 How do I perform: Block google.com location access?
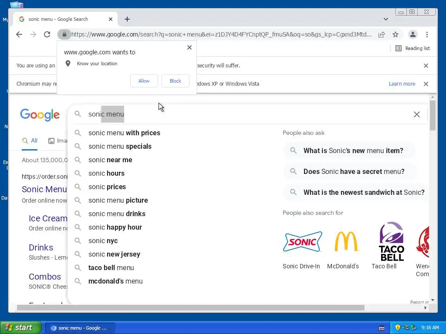(175, 81)
